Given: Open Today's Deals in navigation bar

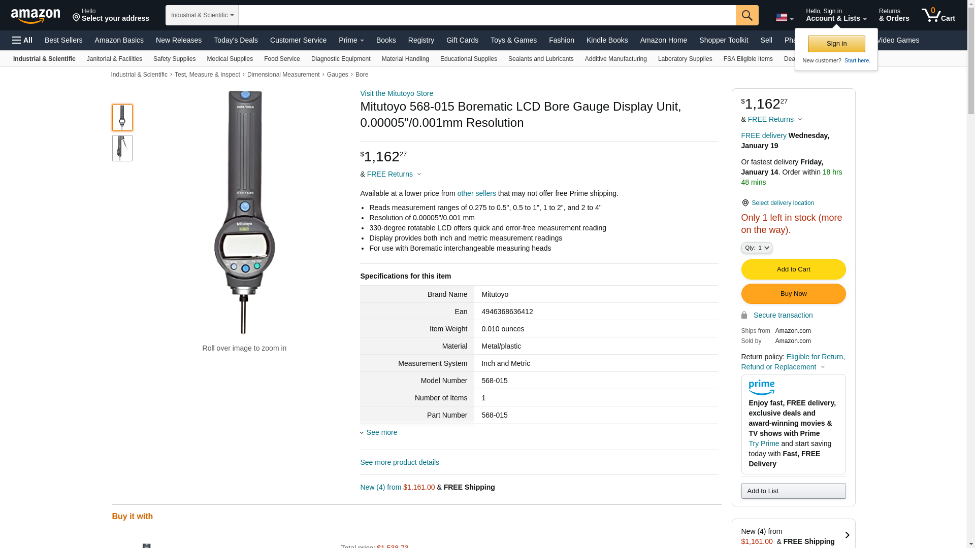Looking at the screenshot, I should coord(236,40).
